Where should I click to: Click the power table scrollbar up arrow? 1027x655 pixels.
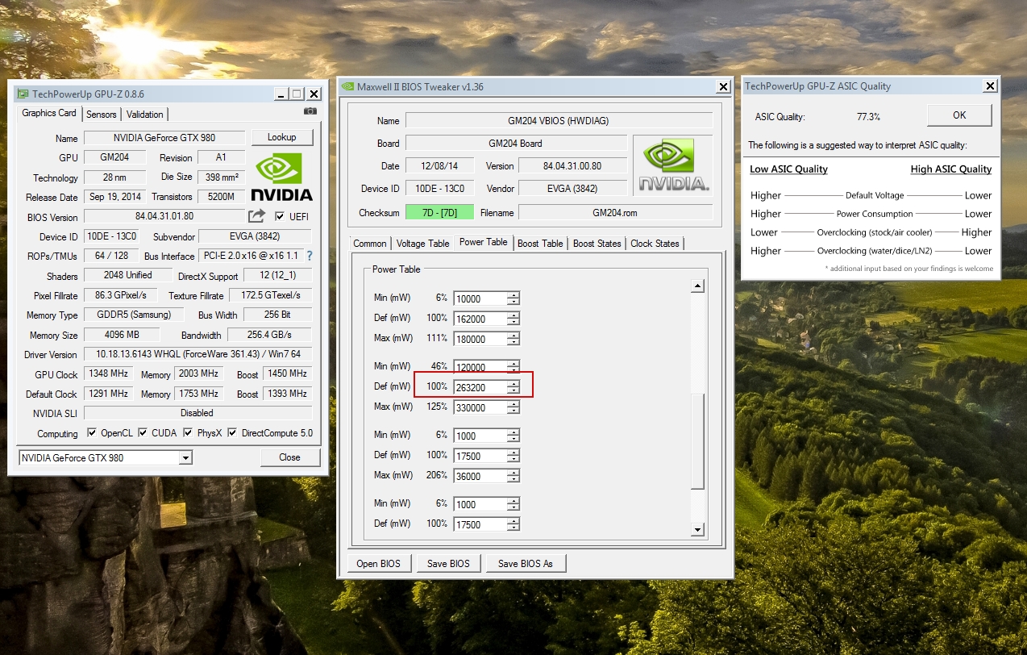[698, 286]
